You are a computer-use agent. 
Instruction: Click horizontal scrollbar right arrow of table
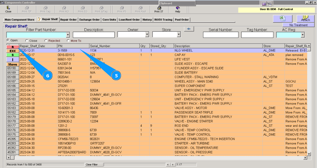click(305, 158)
